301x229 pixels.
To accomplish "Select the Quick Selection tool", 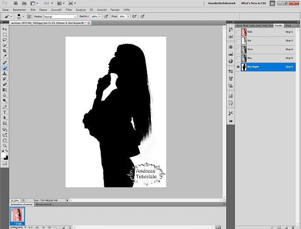I will [x=5, y=46].
